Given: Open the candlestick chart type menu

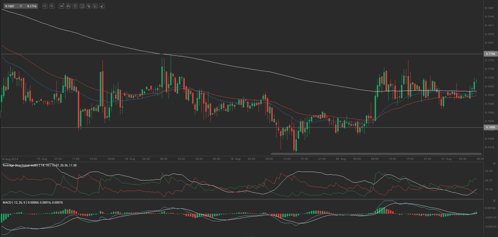Looking at the screenshot, I should coord(68,6).
